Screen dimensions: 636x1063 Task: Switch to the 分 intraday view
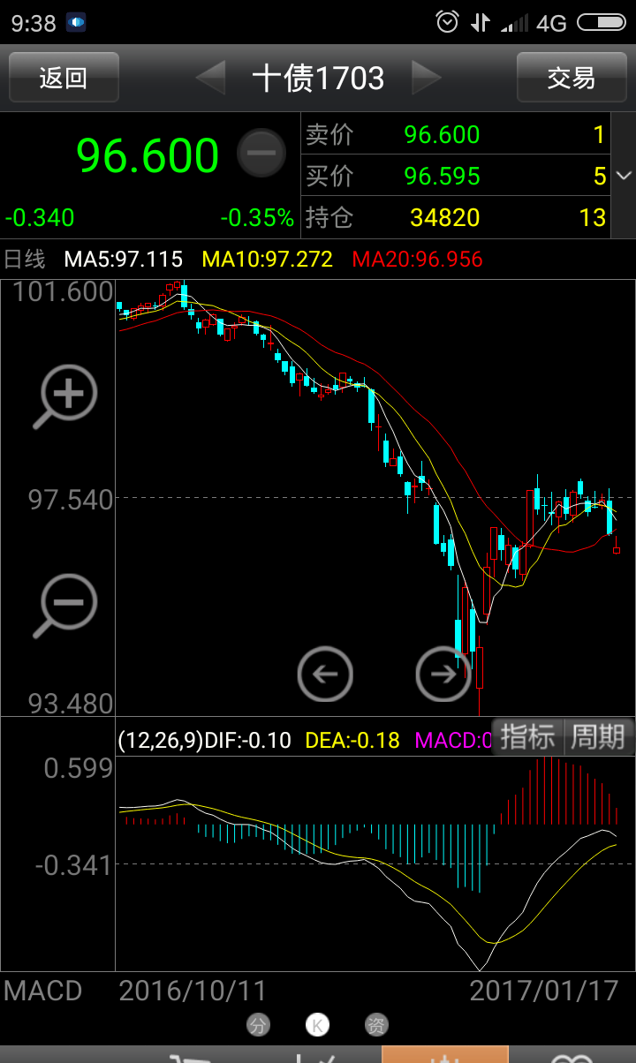(258, 1025)
